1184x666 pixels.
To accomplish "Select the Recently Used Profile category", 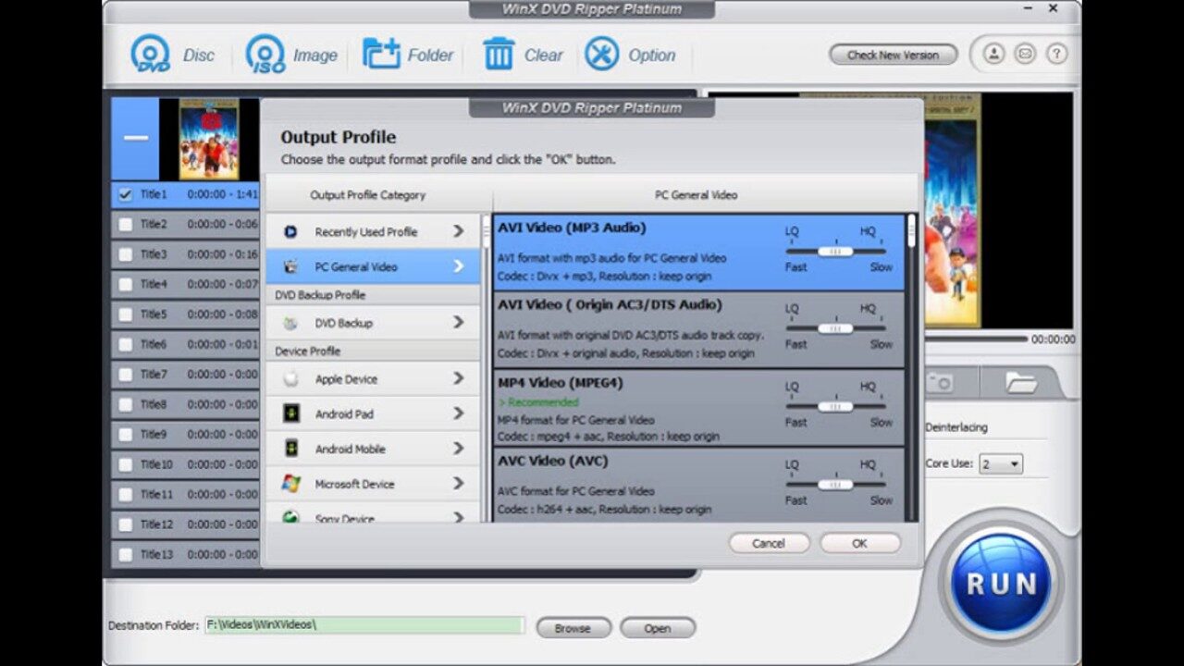I will (374, 231).
